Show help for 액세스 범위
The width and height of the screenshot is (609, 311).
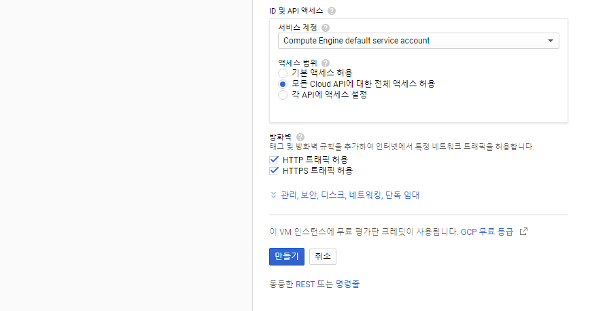(326, 63)
